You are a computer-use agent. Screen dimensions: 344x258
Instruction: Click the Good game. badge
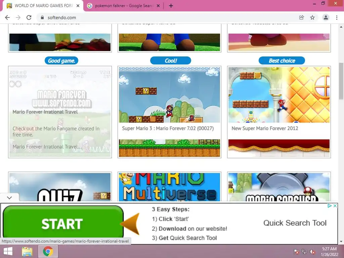61,60
